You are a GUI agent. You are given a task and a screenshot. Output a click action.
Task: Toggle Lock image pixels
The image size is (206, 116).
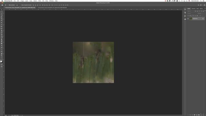(x=192, y=16)
